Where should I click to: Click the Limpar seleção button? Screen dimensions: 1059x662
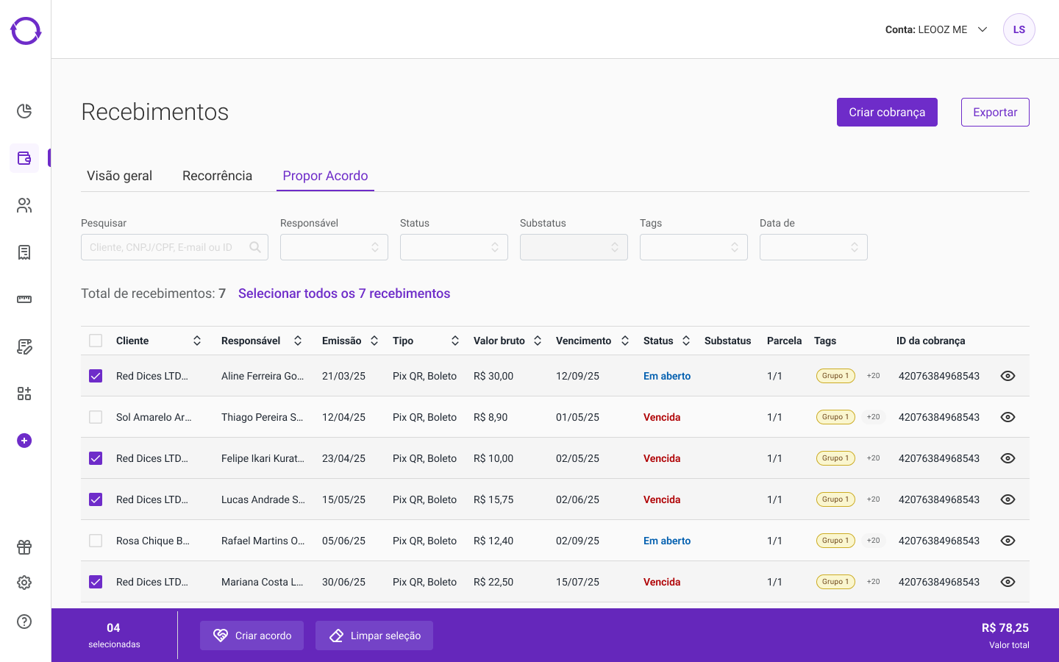pyautogui.click(x=374, y=636)
